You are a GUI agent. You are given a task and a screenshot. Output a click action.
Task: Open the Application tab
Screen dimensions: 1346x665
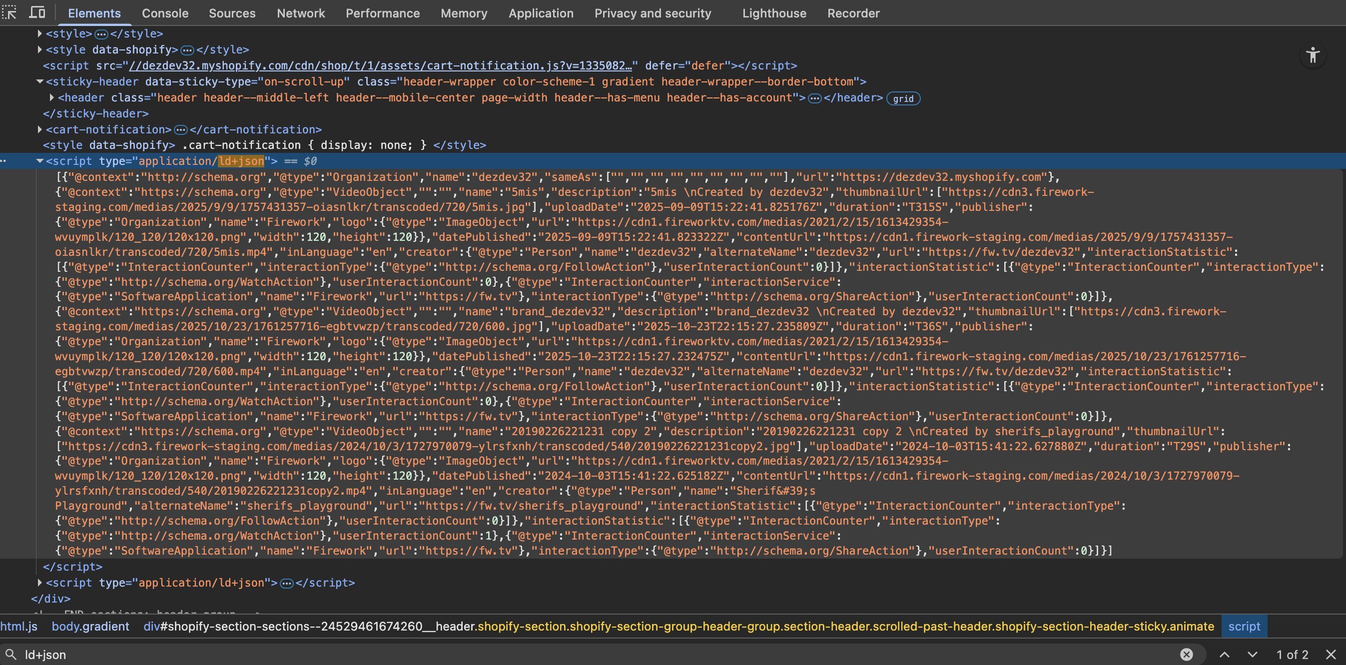click(541, 13)
